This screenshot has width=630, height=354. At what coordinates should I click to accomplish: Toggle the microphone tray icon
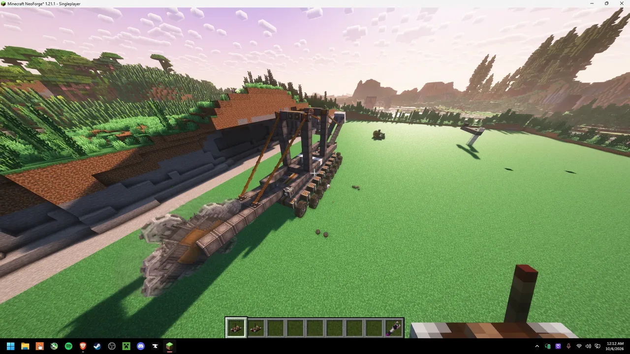(x=569, y=346)
